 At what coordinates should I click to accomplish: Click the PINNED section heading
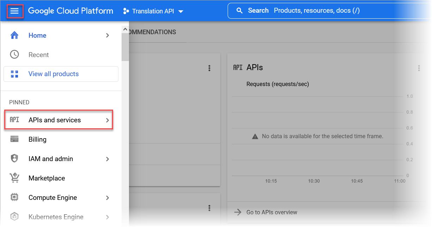click(x=19, y=102)
